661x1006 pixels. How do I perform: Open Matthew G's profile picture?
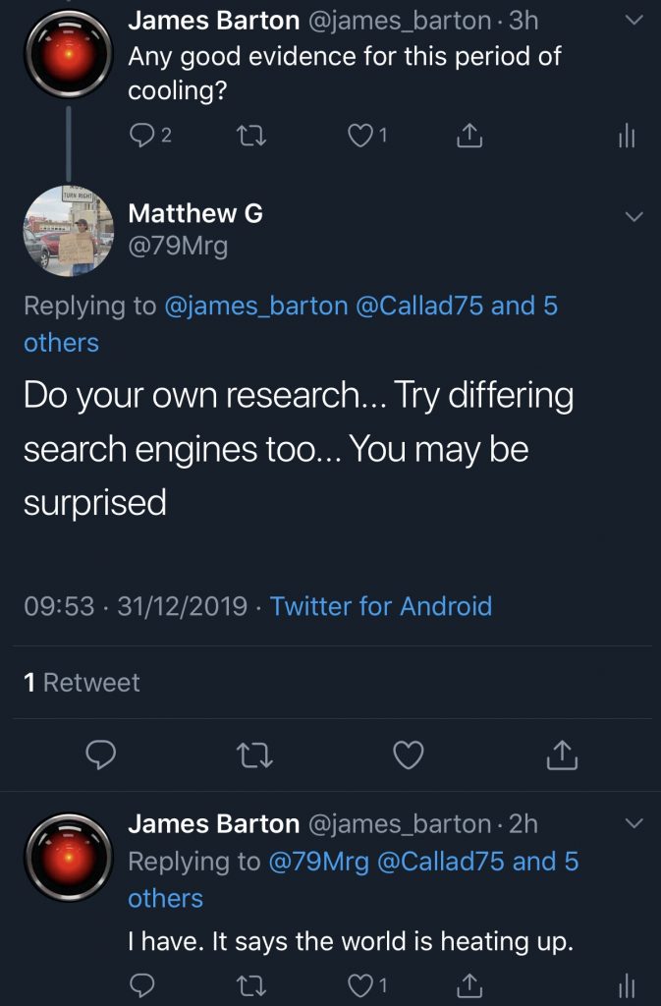67,229
